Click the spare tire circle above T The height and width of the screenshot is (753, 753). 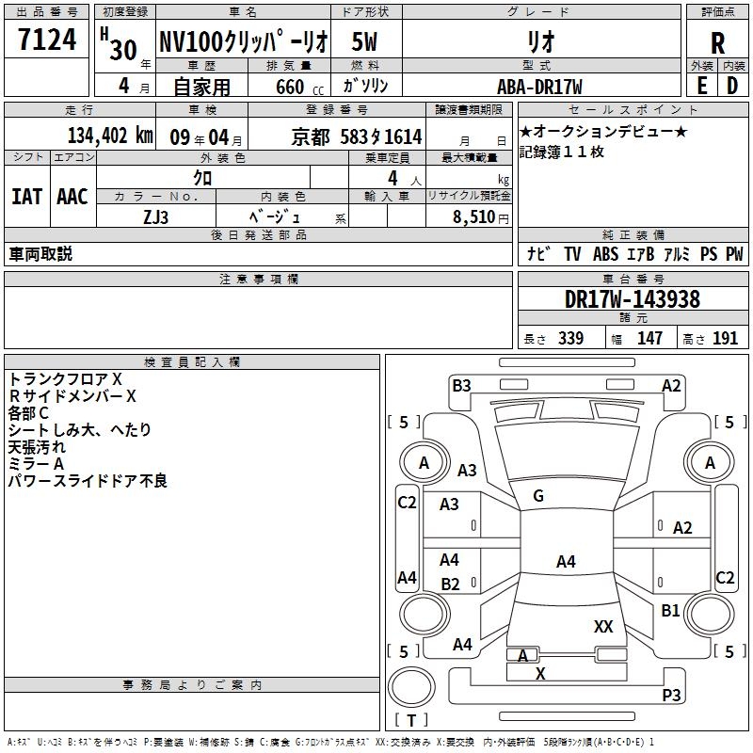coord(411,687)
